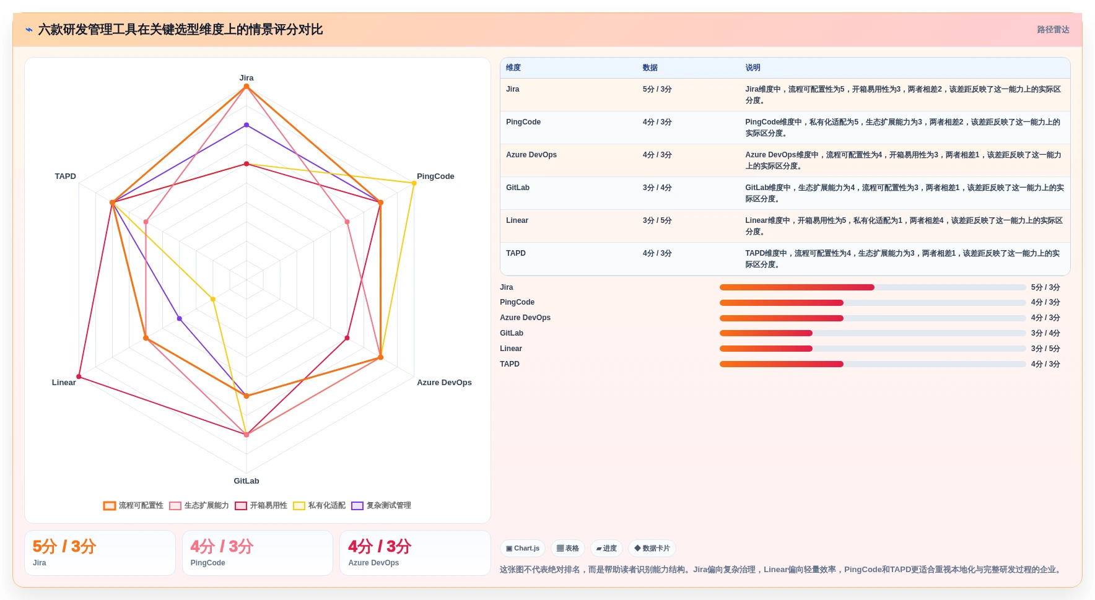Click the yellow data point near PingCode axis
This screenshot has height=600, width=1095.
point(414,183)
